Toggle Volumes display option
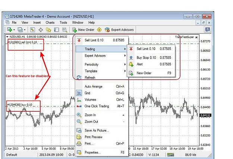Image resolution: width=233 pixels, height=159 pixels. pyautogui.click(x=102, y=99)
